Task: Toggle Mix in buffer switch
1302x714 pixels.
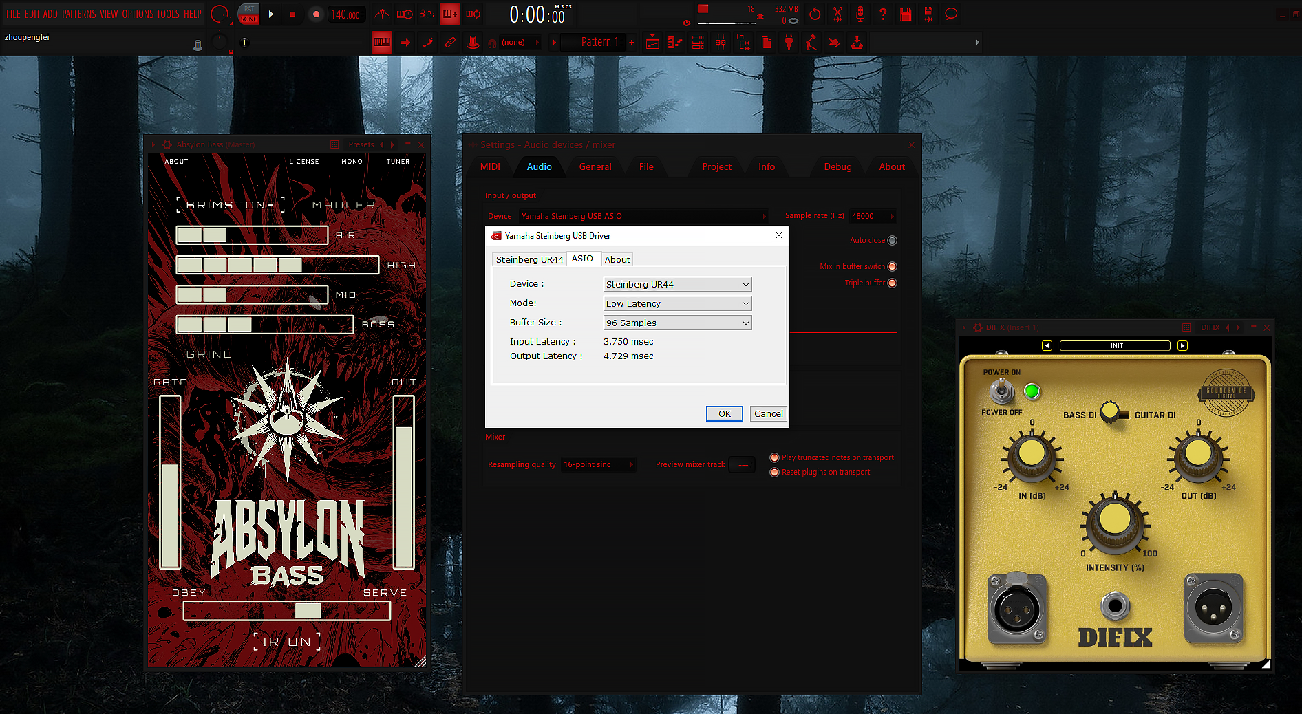Action: click(x=892, y=267)
